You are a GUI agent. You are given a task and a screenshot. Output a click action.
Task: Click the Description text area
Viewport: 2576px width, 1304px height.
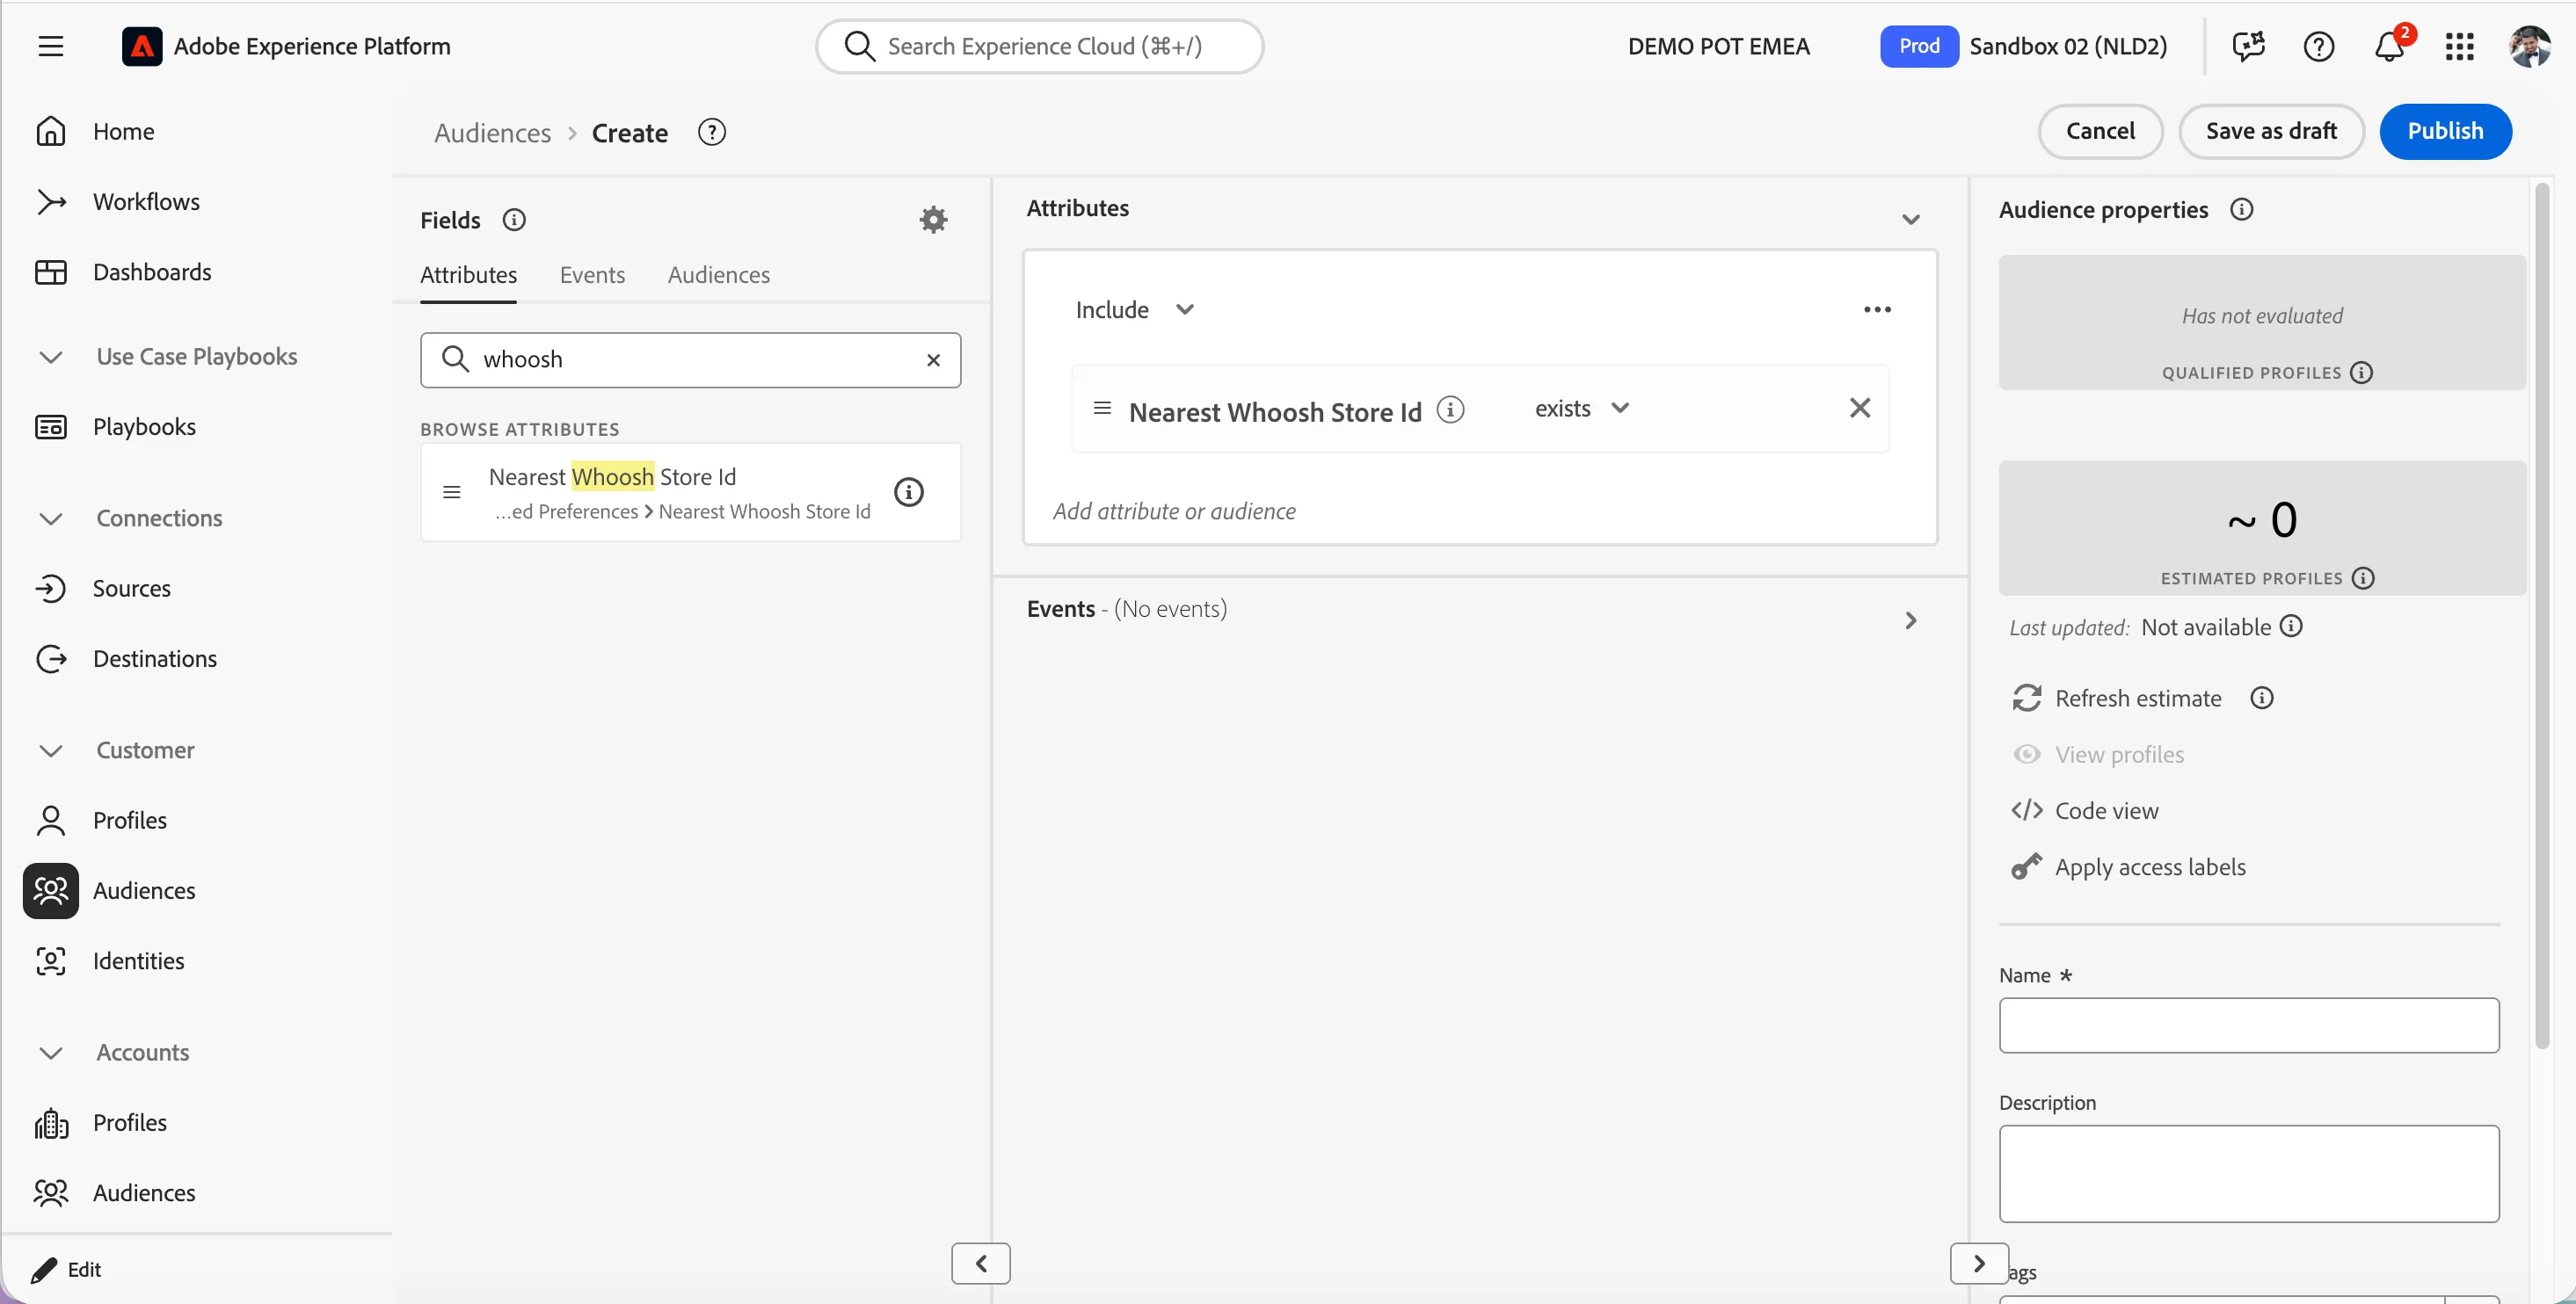pyautogui.click(x=2248, y=1173)
